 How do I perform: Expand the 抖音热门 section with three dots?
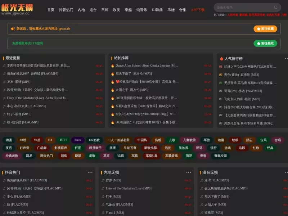90,172
